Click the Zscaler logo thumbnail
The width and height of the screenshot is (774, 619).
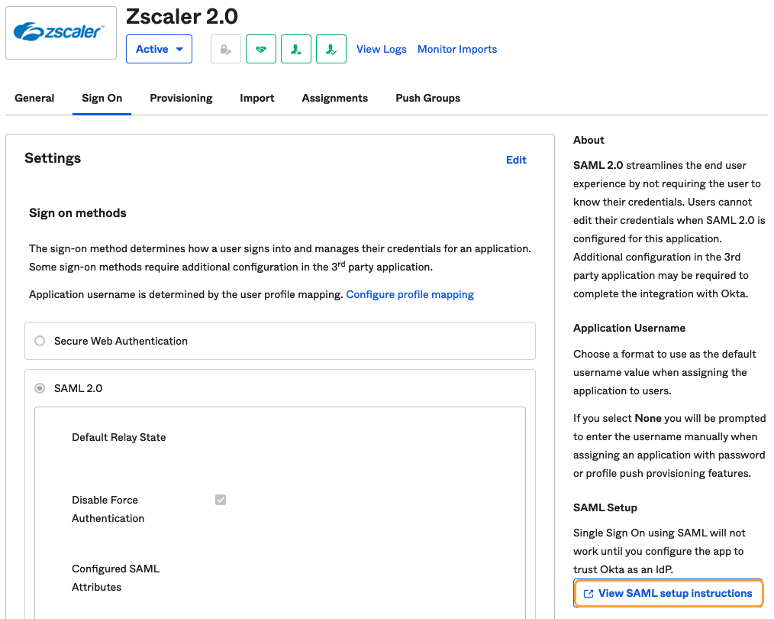[61, 33]
